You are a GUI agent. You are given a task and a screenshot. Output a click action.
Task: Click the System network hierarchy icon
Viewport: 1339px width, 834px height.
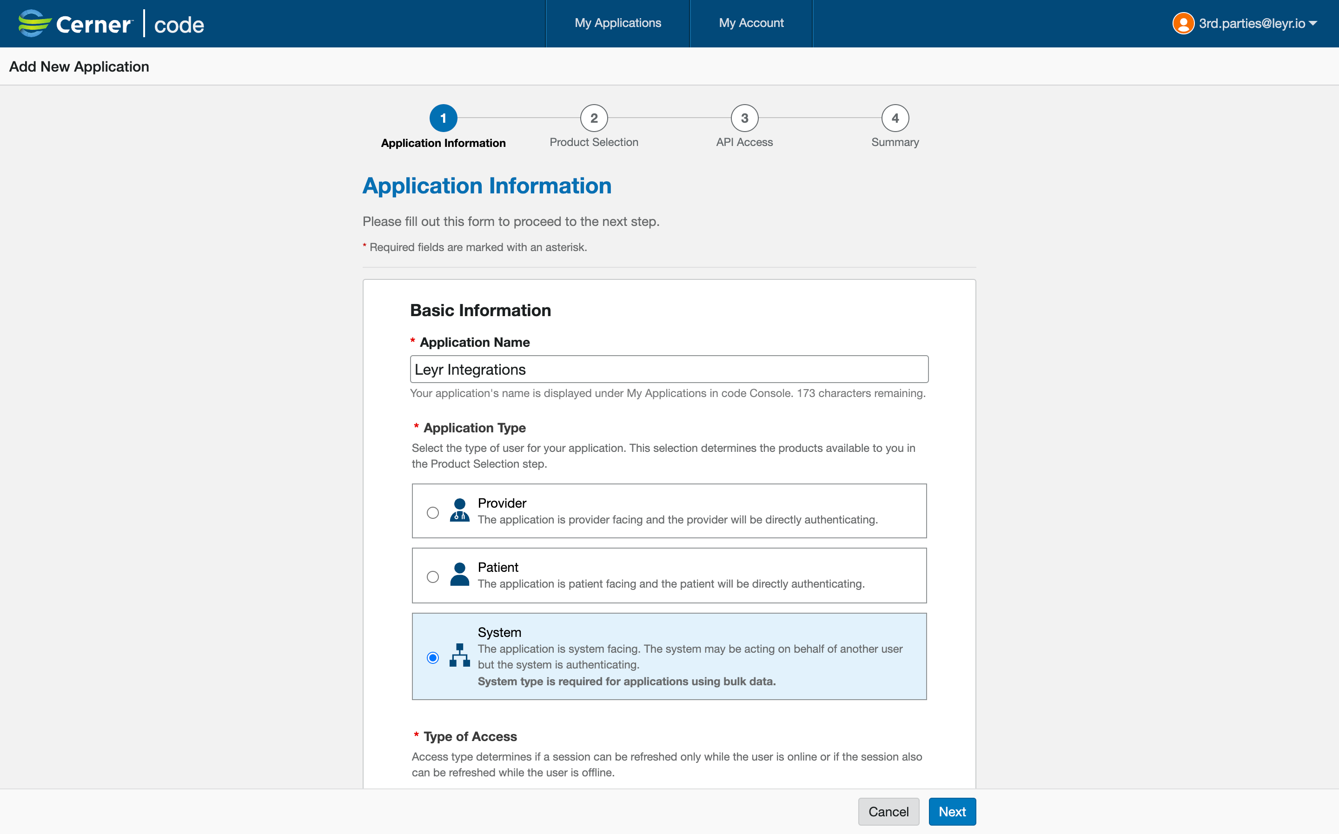coord(459,655)
